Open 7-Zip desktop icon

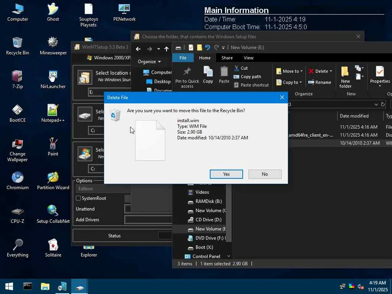pos(18,80)
